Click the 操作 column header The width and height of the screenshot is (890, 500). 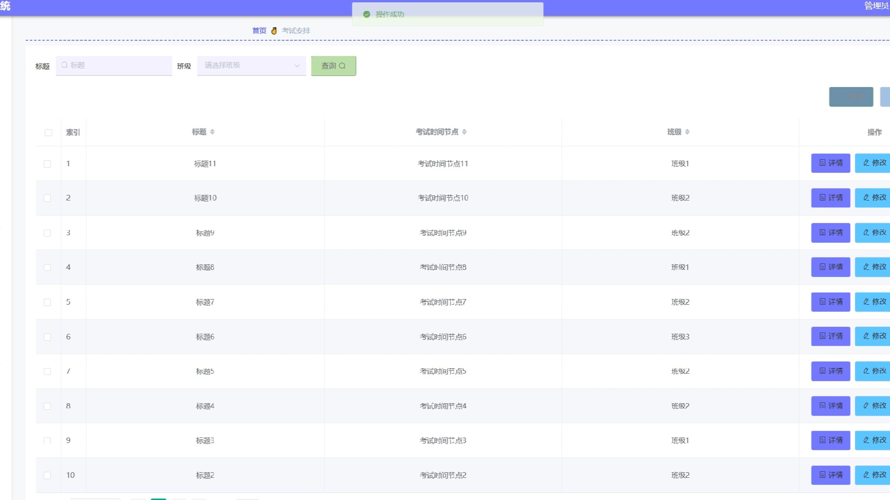coord(875,132)
